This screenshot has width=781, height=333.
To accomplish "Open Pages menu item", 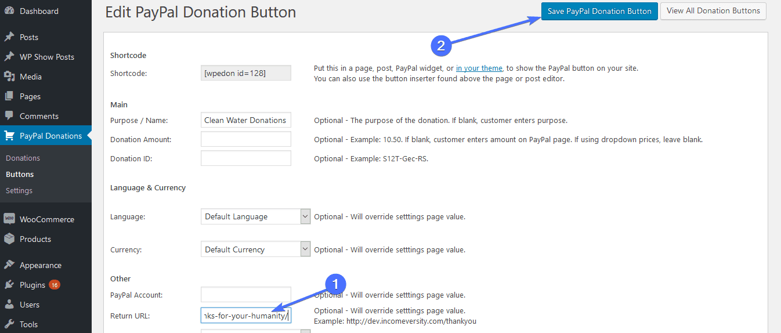I will 46,96.
